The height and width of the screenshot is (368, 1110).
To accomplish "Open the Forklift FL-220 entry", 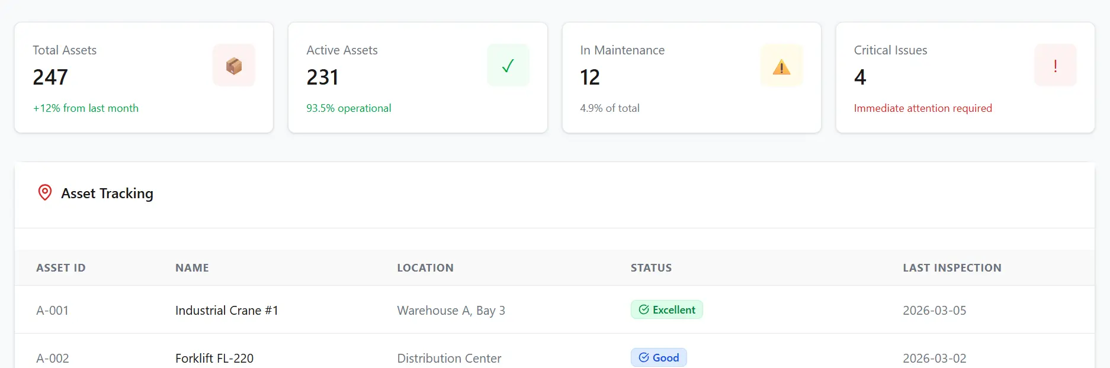I will (x=214, y=358).
